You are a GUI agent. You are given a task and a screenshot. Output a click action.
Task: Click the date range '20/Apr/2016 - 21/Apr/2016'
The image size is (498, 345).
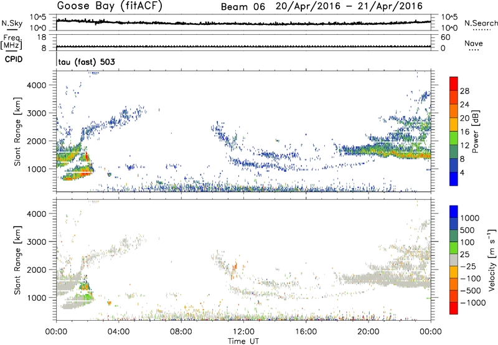click(349, 6)
